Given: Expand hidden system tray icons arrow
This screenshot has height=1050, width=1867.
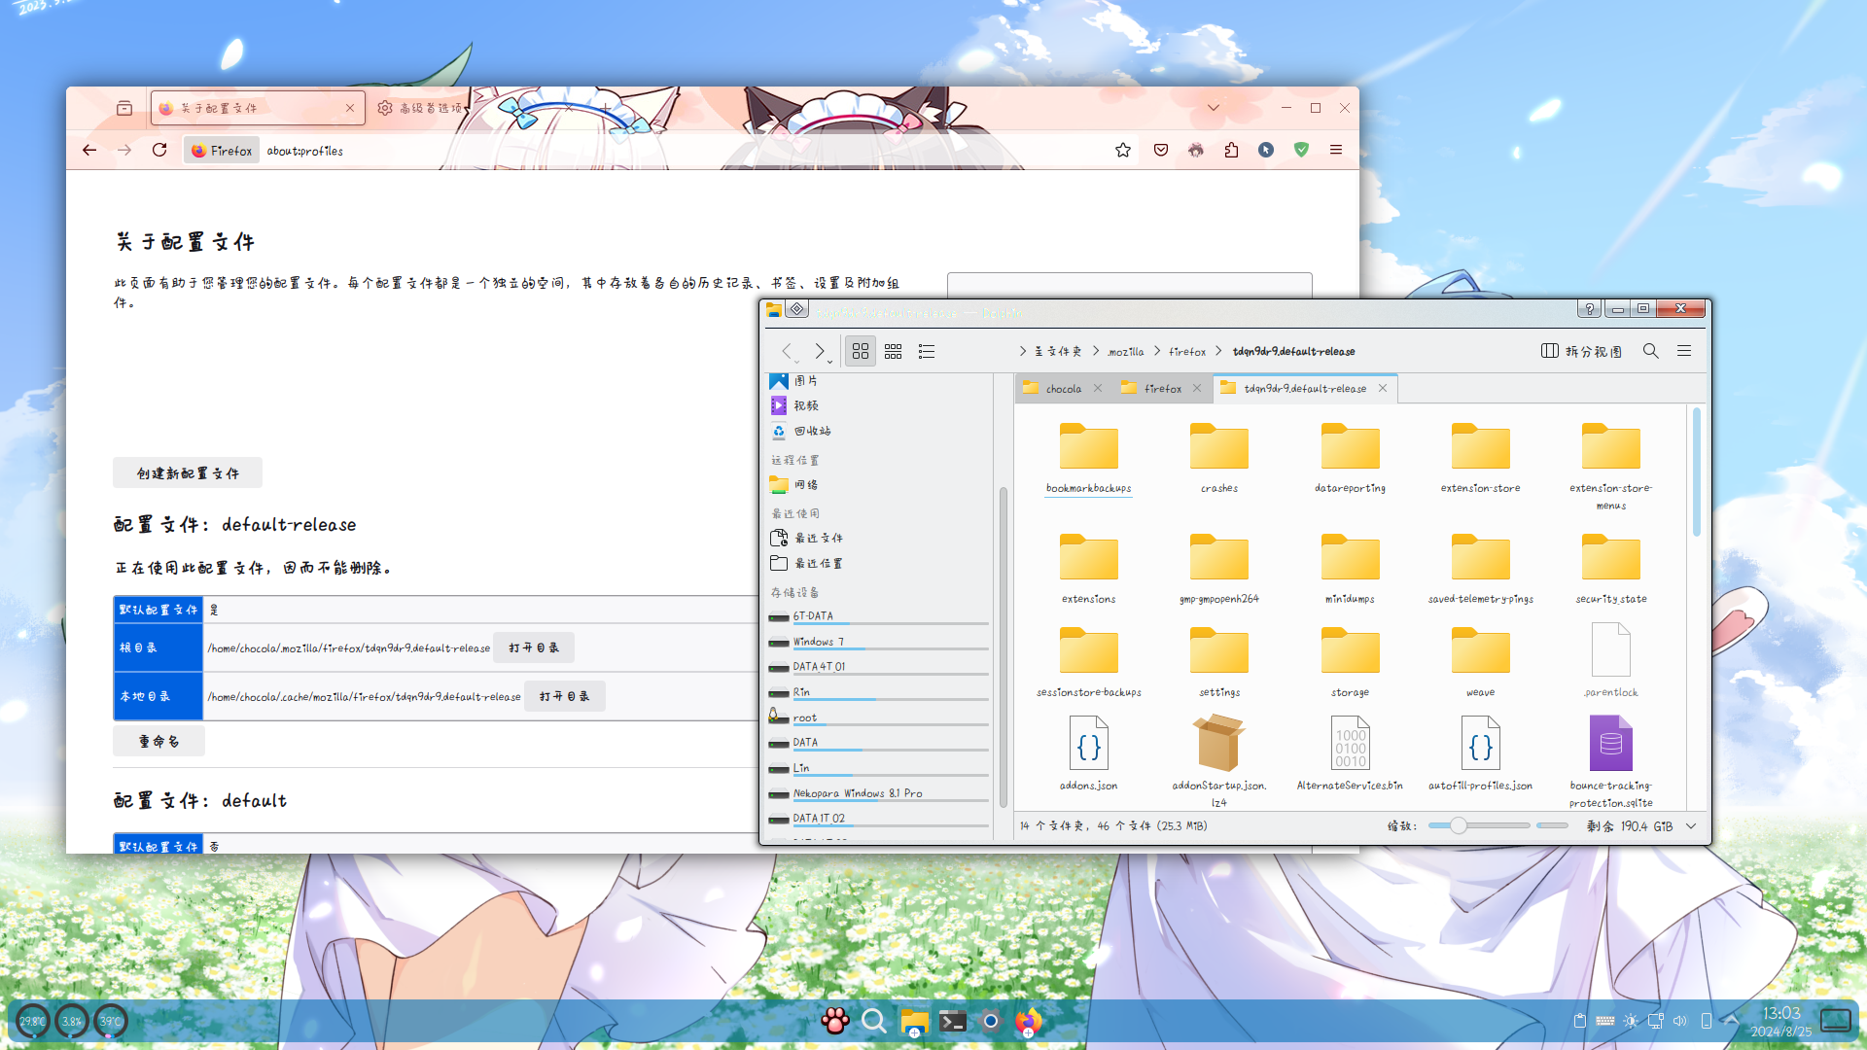Looking at the screenshot, I should pyautogui.click(x=1731, y=1021).
